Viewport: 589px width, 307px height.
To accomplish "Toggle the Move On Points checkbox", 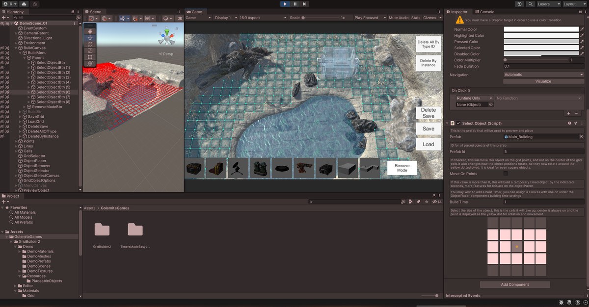I will coord(506,173).
